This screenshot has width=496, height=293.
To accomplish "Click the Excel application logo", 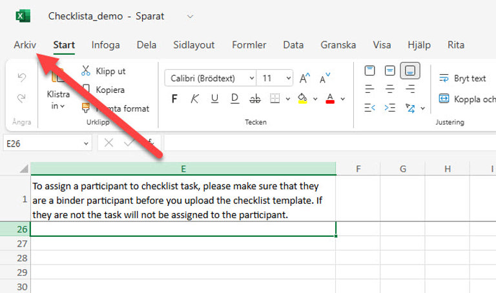I will pos(23,16).
